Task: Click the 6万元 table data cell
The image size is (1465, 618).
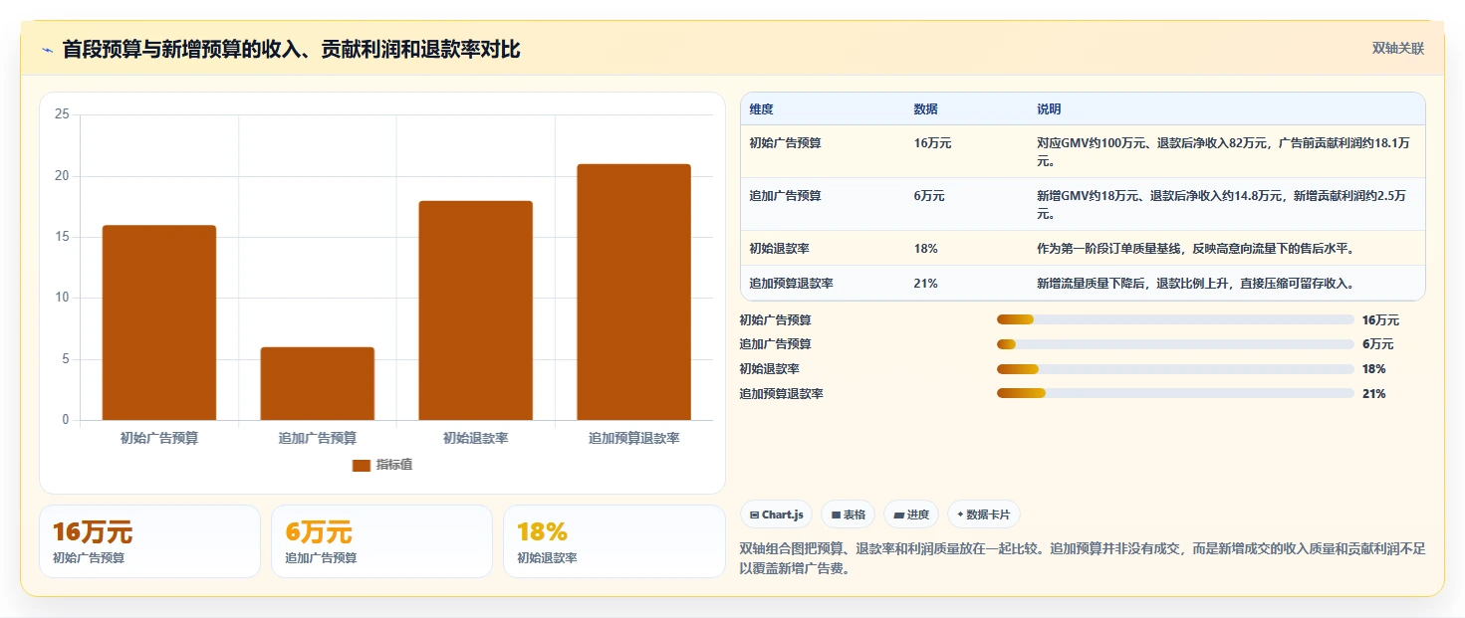Action: click(929, 196)
